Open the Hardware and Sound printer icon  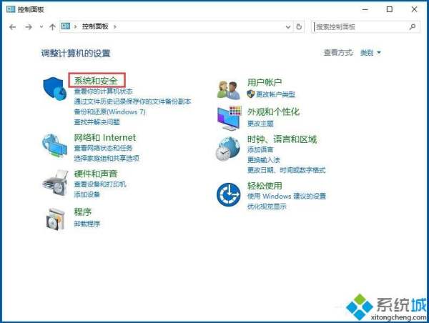[x=56, y=183]
